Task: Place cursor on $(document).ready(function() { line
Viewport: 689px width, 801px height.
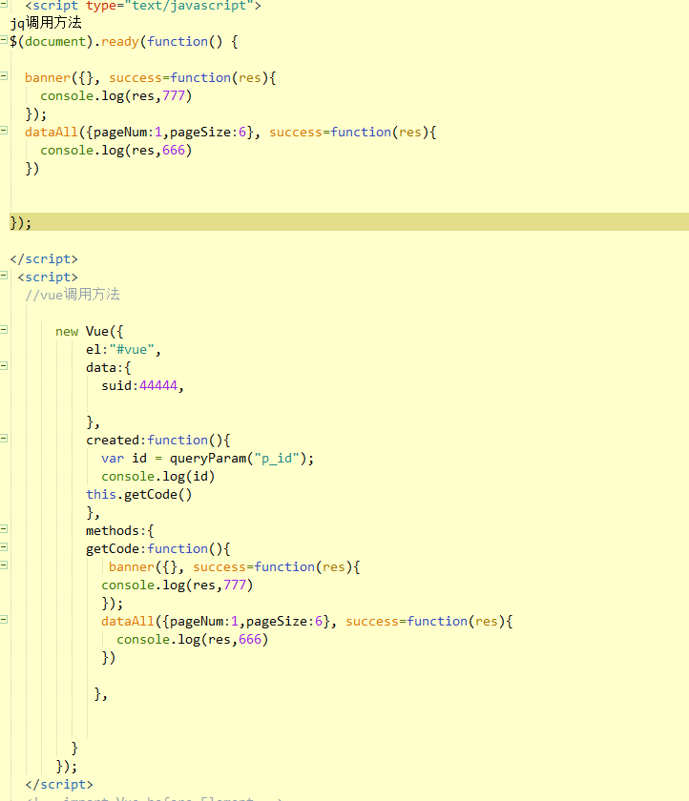Action: (124, 41)
